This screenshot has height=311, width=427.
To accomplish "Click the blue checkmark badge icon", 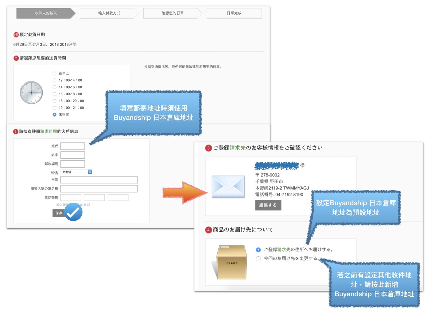I will [73, 212].
